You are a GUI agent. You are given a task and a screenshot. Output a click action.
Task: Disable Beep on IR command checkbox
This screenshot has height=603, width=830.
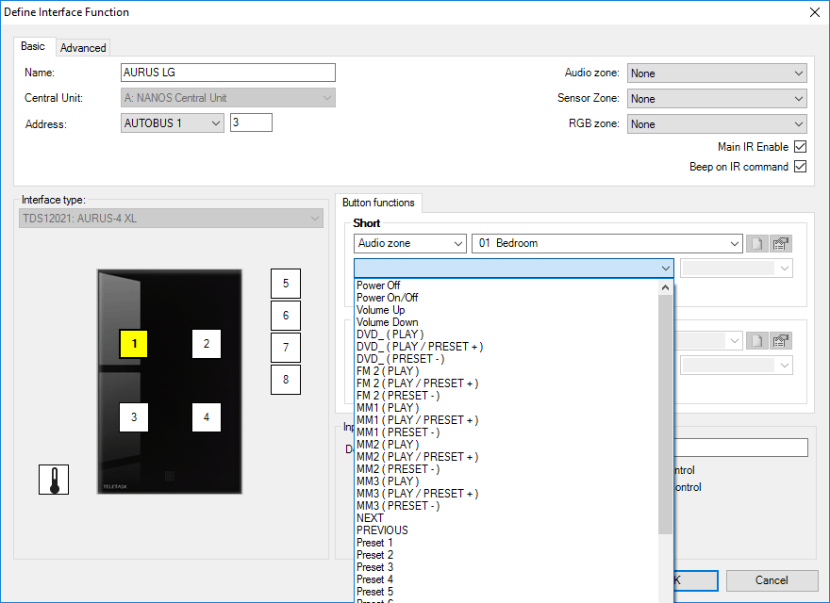(800, 167)
